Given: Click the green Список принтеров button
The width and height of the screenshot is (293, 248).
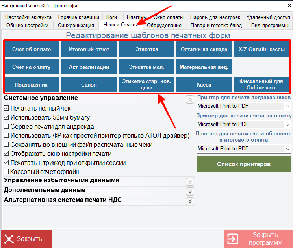Looking at the screenshot, I should (x=244, y=164).
